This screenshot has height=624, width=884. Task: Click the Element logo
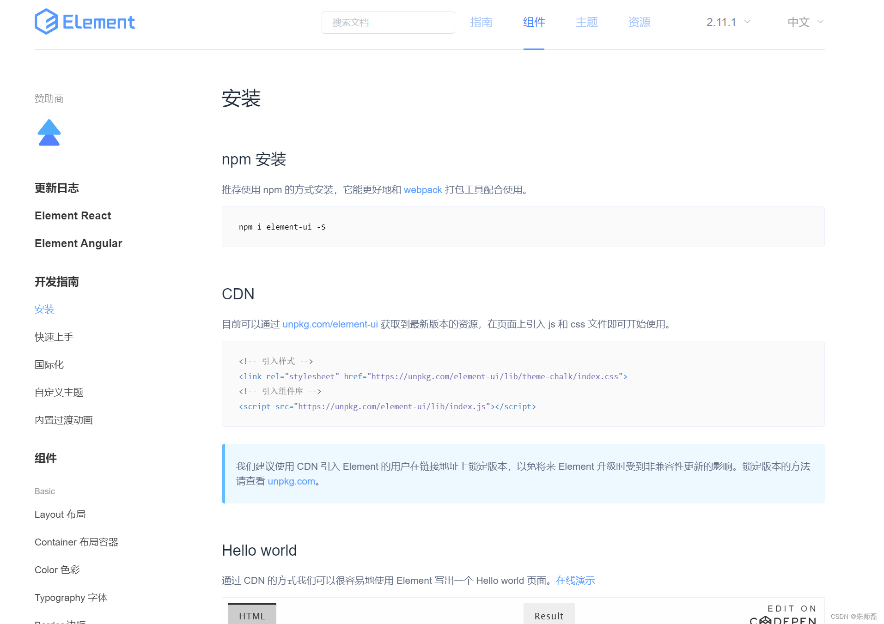tap(85, 21)
